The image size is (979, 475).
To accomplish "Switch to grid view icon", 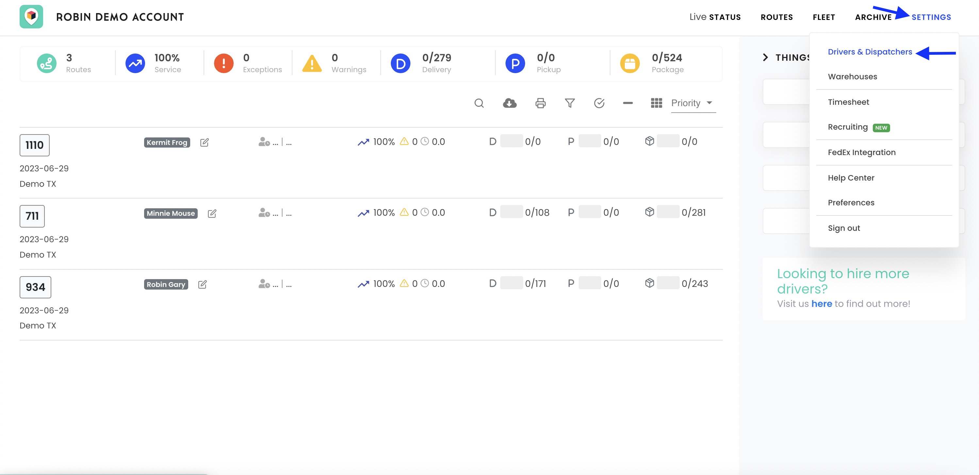I will click(656, 103).
